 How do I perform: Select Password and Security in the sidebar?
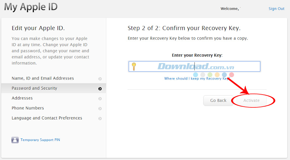click(x=34, y=88)
